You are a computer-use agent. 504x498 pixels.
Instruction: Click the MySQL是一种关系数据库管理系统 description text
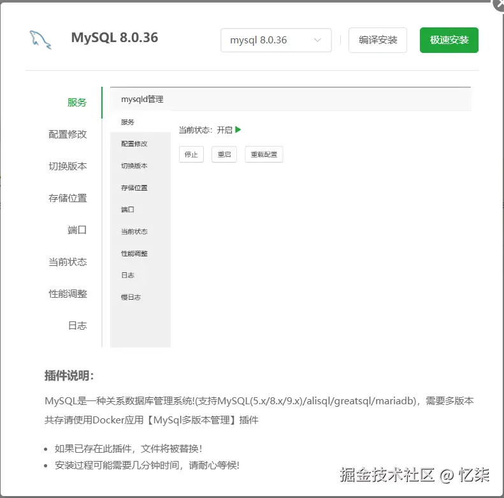click(259, 410)
